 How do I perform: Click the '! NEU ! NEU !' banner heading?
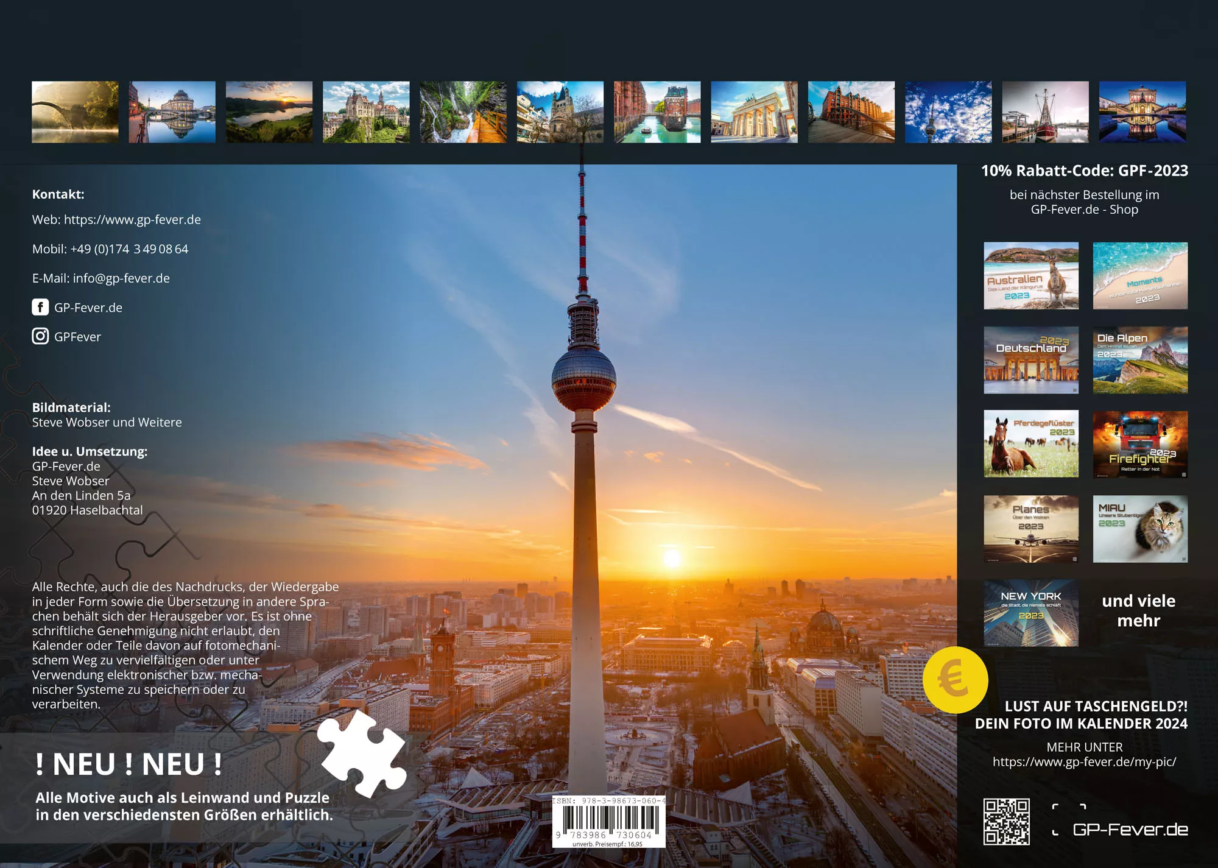(128, 764)
